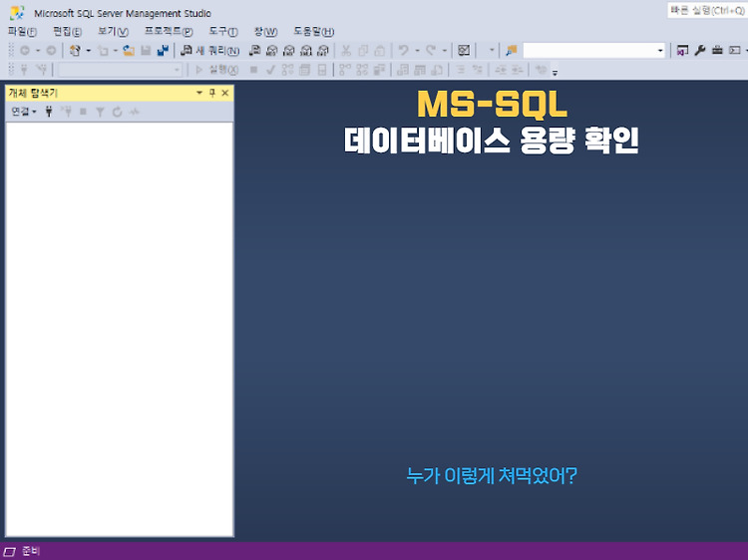Viewport: 748px width, 560px height.
Task: Open the 보기(V) menu
Action: tap(113, 32)
